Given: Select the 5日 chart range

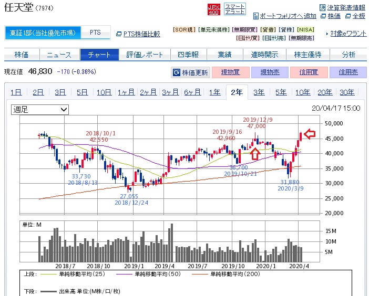Looking at the screenshot, I should (83, 92).
